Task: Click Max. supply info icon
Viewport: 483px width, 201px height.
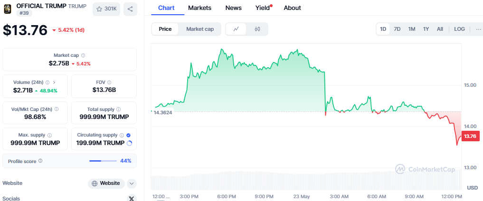Action: click(49, 135)
